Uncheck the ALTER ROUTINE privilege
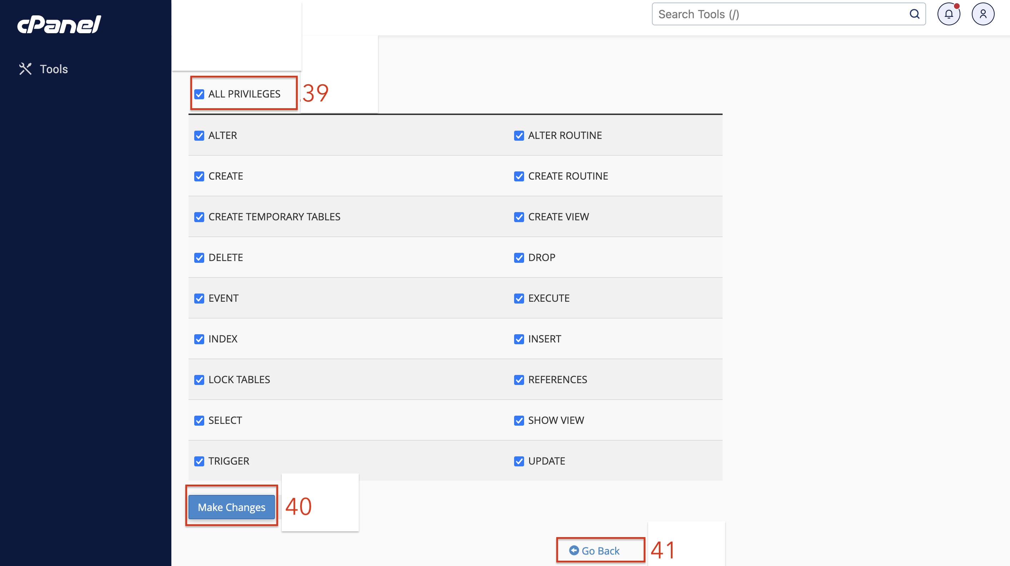This screenshot has width=1010, height=566. pyautogui.click(x=519, y=136)
